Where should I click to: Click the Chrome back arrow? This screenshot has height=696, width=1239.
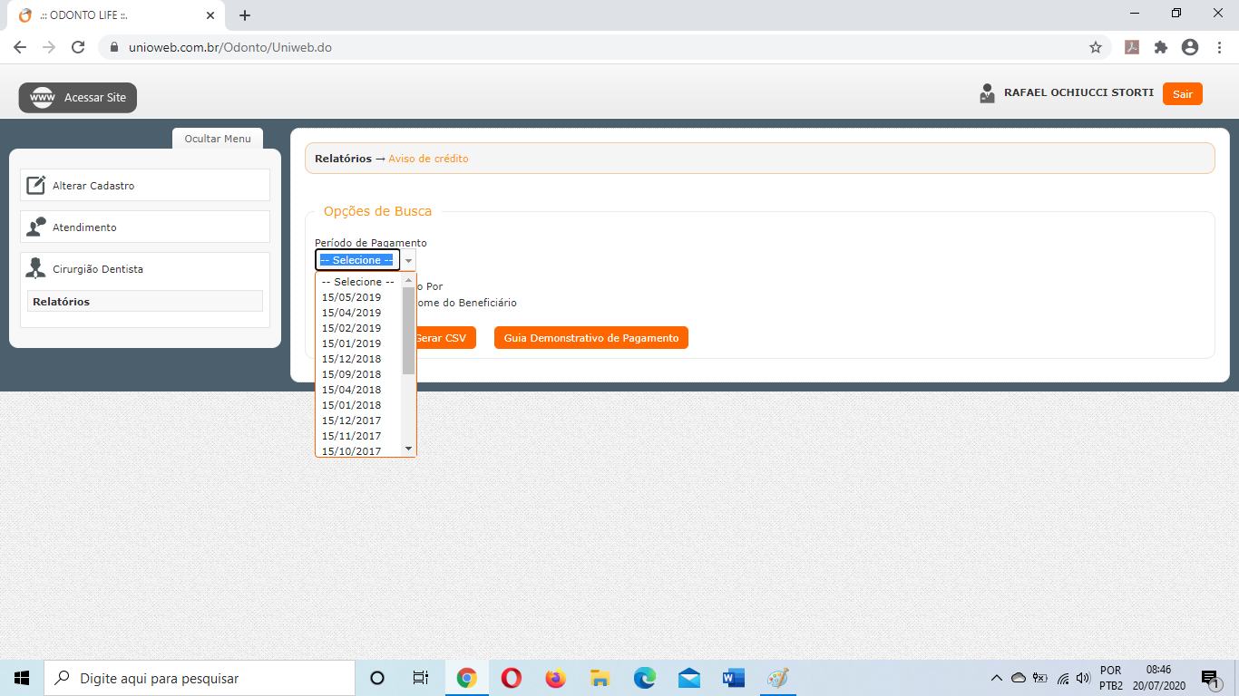click(x=20, y=47)
